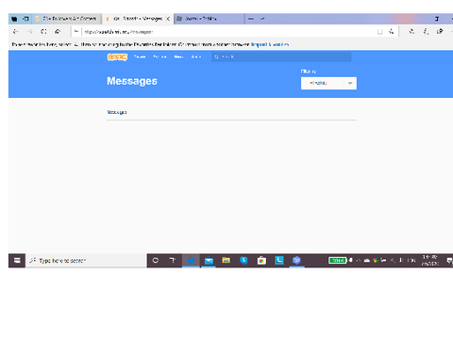The width and height of the screenshot is (453, 339).
Task: Set these tabs aside icon
Action: 25,19
